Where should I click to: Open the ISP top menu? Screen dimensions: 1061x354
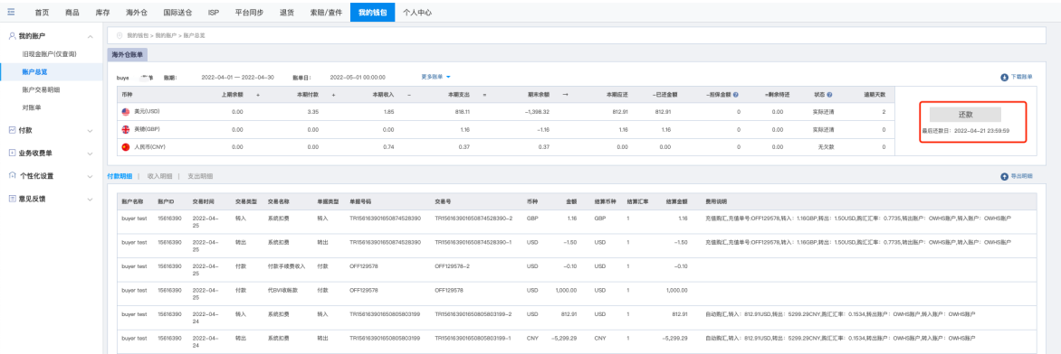(213, 12)
